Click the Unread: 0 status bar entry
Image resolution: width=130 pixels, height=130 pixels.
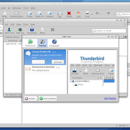(x=123, y=125)
